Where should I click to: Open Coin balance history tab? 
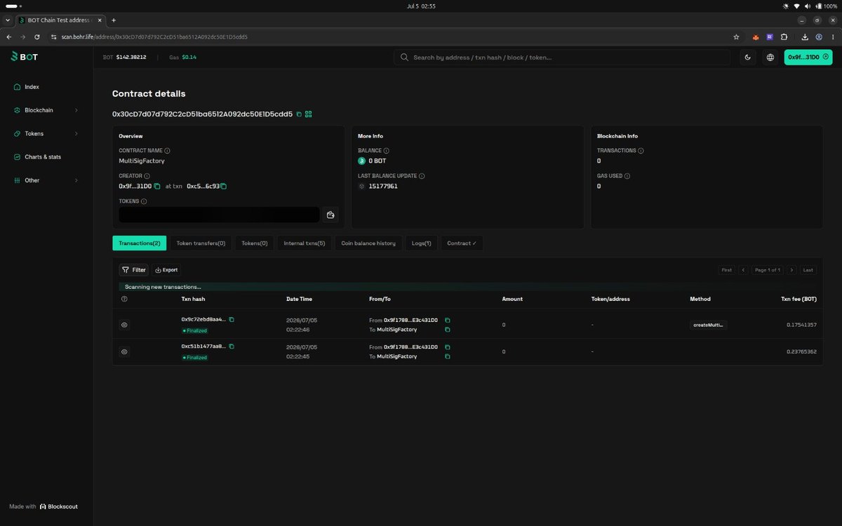point(368,243)
